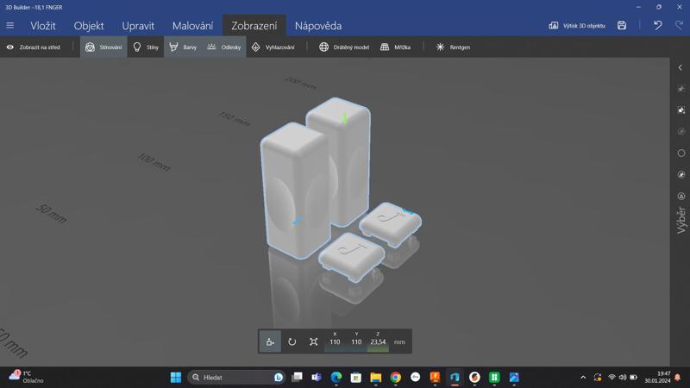
Task: Click the third icon in Výběr sidebar
Action: (681, 132)
